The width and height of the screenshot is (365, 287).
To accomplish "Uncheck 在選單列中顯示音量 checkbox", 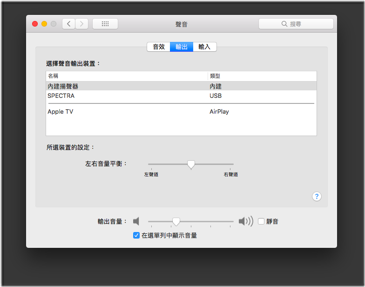I will click(136, 235).
